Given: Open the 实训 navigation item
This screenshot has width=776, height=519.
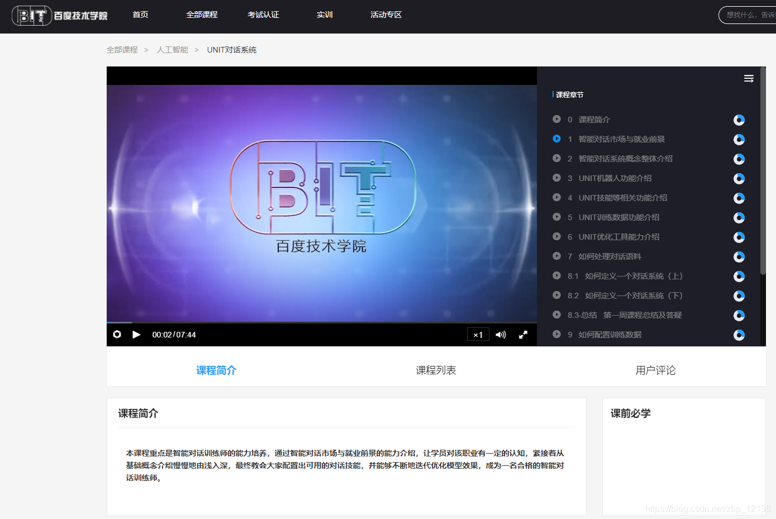Looking at the screenshot, I should click(325, 15).
